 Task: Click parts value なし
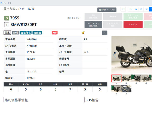86,52
